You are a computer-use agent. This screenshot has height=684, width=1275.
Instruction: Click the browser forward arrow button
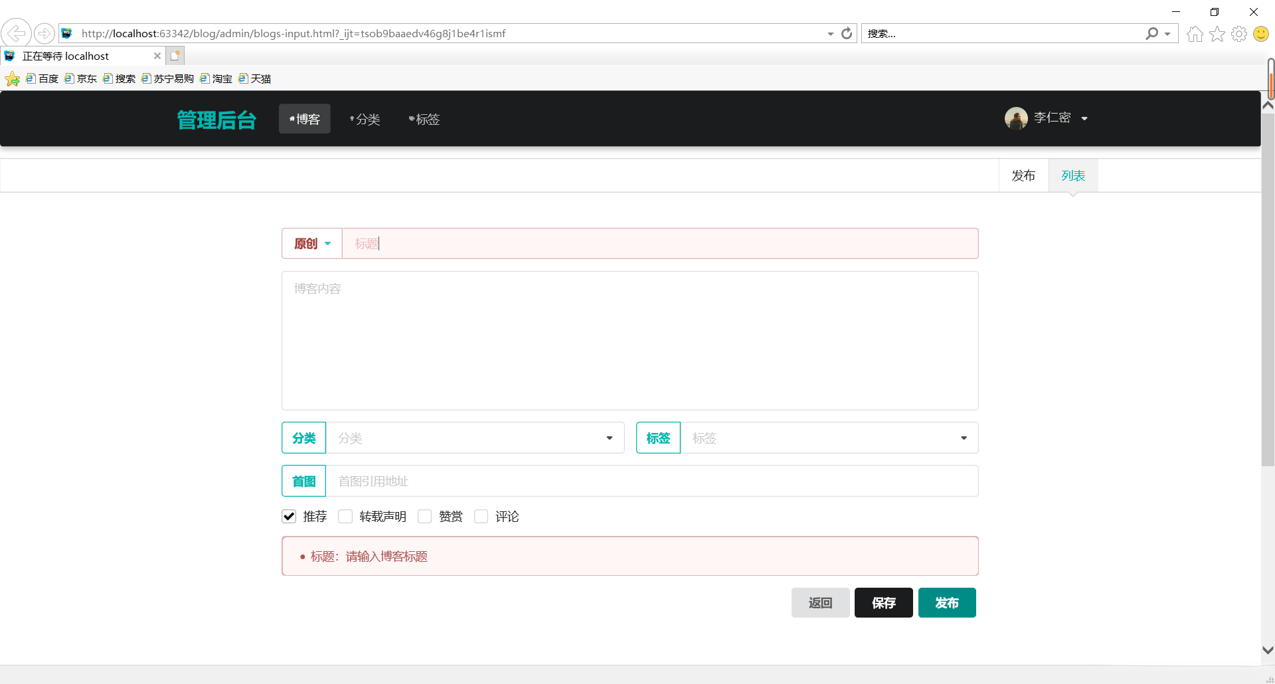pyautogui.click(x=44, y=33)
